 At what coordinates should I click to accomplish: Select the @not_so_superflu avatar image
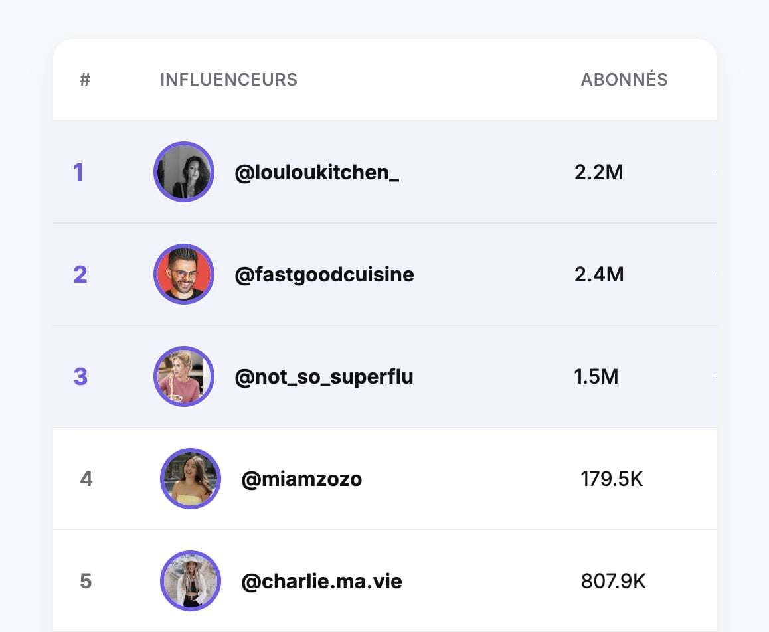[183, 376]
